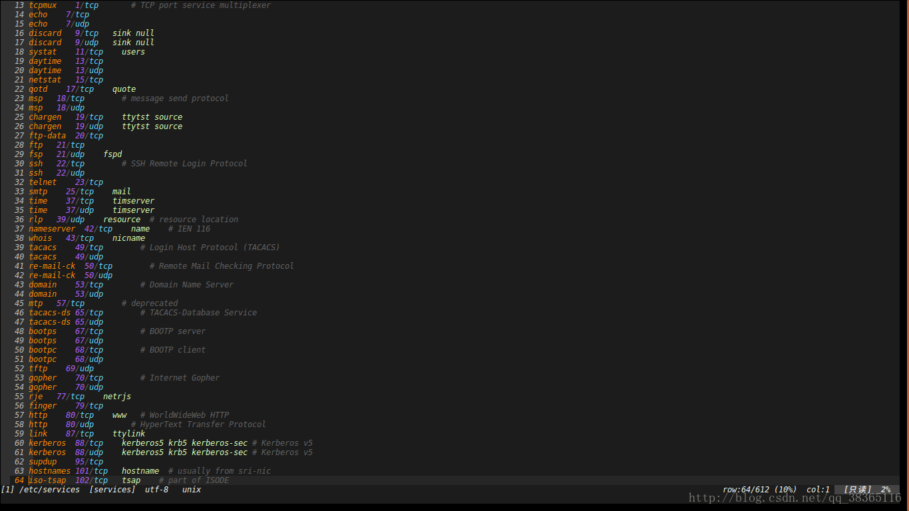Image resolution: width=909 pixels, height=511 pixels.
Task: Click '50/udp' on the re-mail-ck line
Action: [98, 275]
